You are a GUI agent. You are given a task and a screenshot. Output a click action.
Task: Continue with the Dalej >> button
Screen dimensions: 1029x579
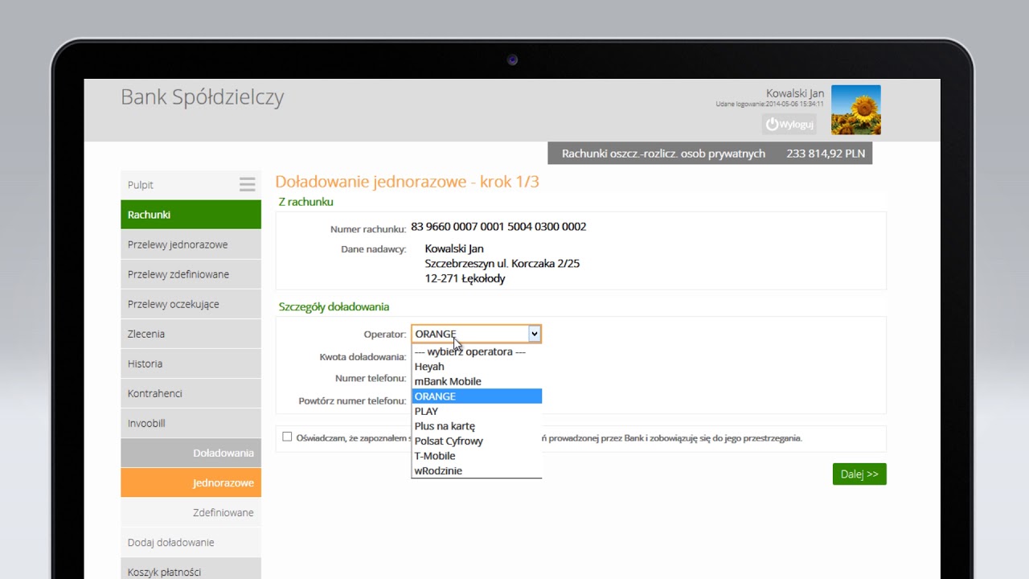pyautogui.click(x=859, y=474)
